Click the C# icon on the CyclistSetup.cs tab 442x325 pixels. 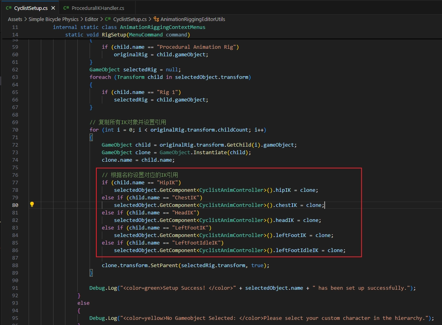(x=9, y=8)
